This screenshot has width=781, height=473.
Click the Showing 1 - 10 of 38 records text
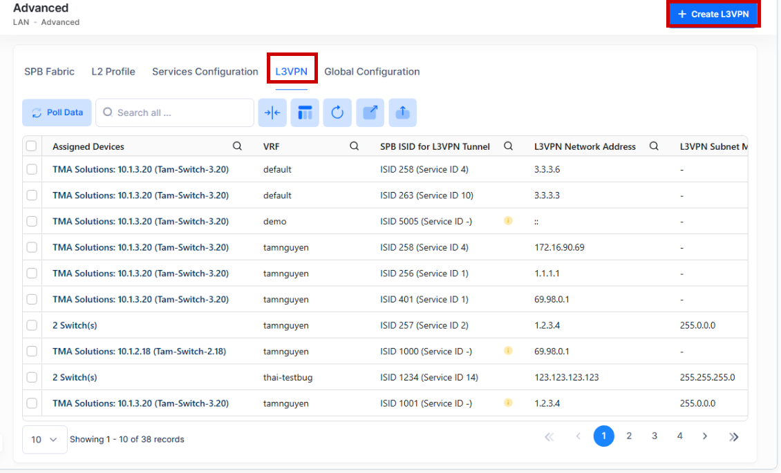pyautogui.click(x=127, y=439)
